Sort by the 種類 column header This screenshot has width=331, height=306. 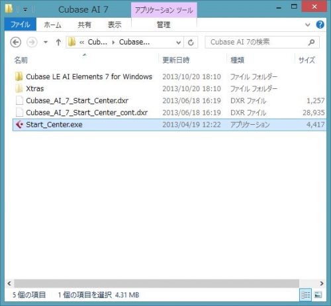point(237,60)
